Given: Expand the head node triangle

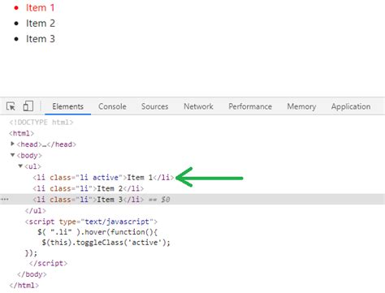Looking at the screenshot, I should pos(12,144).
